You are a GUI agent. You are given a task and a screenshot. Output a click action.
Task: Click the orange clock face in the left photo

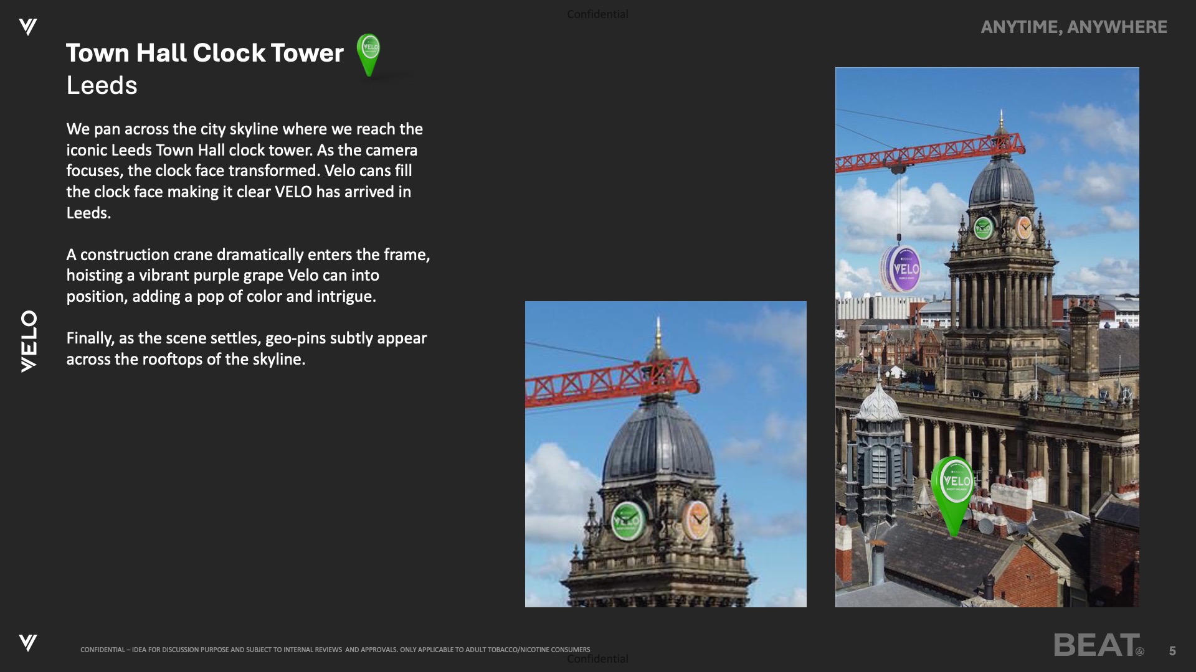(697, 519)
